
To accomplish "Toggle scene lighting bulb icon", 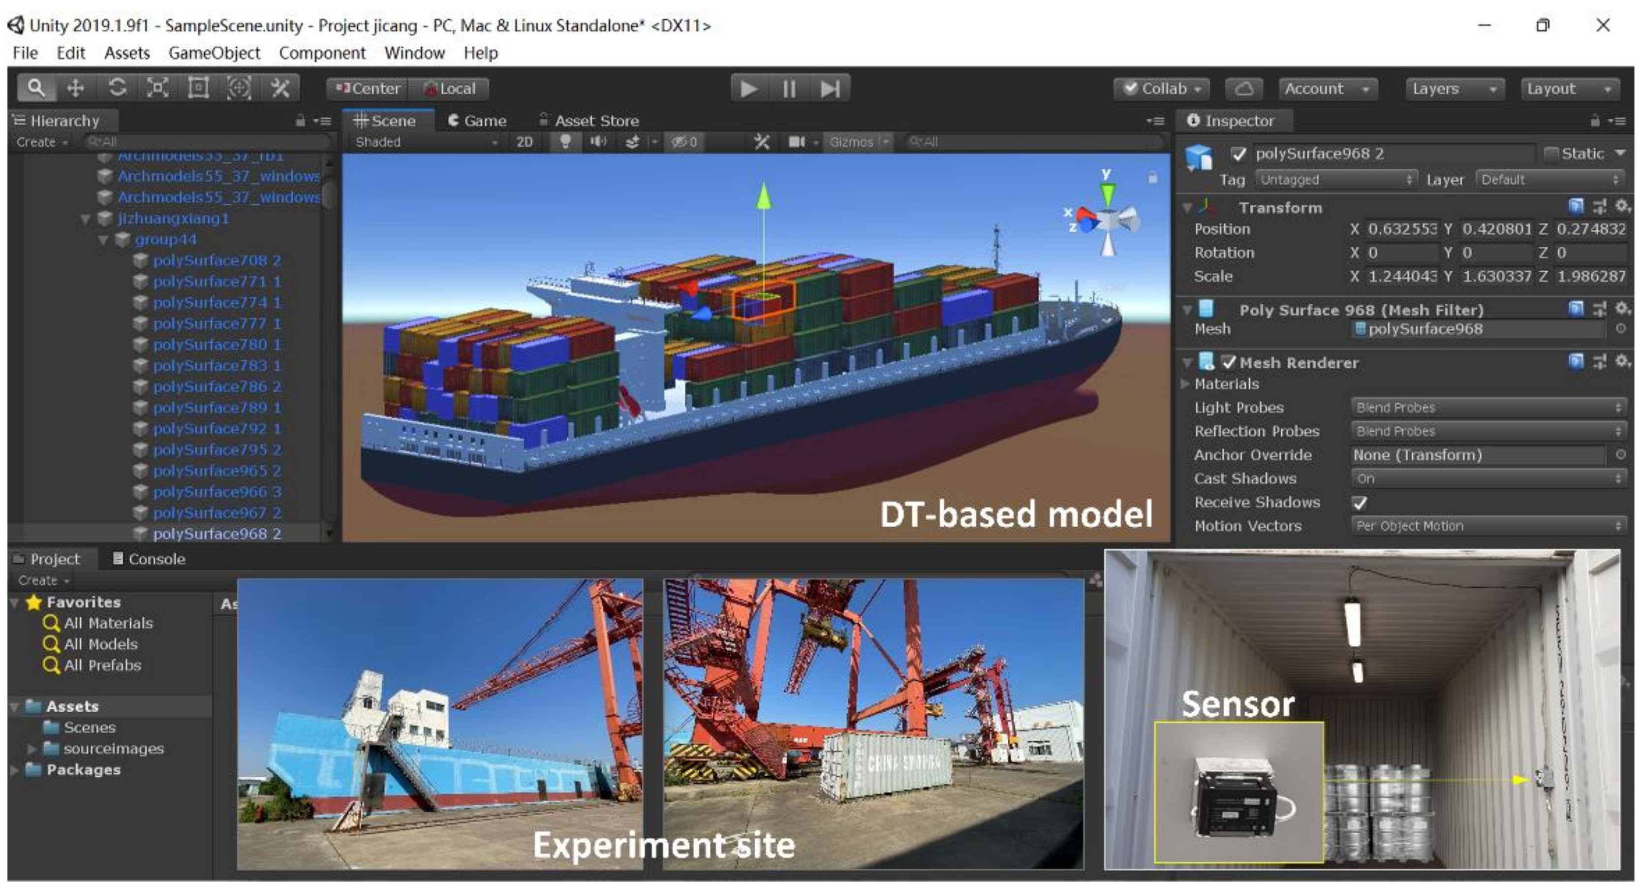I will [564, 141].
